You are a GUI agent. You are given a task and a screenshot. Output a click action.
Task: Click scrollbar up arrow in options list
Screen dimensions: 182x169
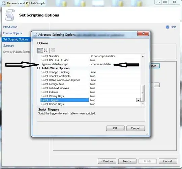coord(143,56)
